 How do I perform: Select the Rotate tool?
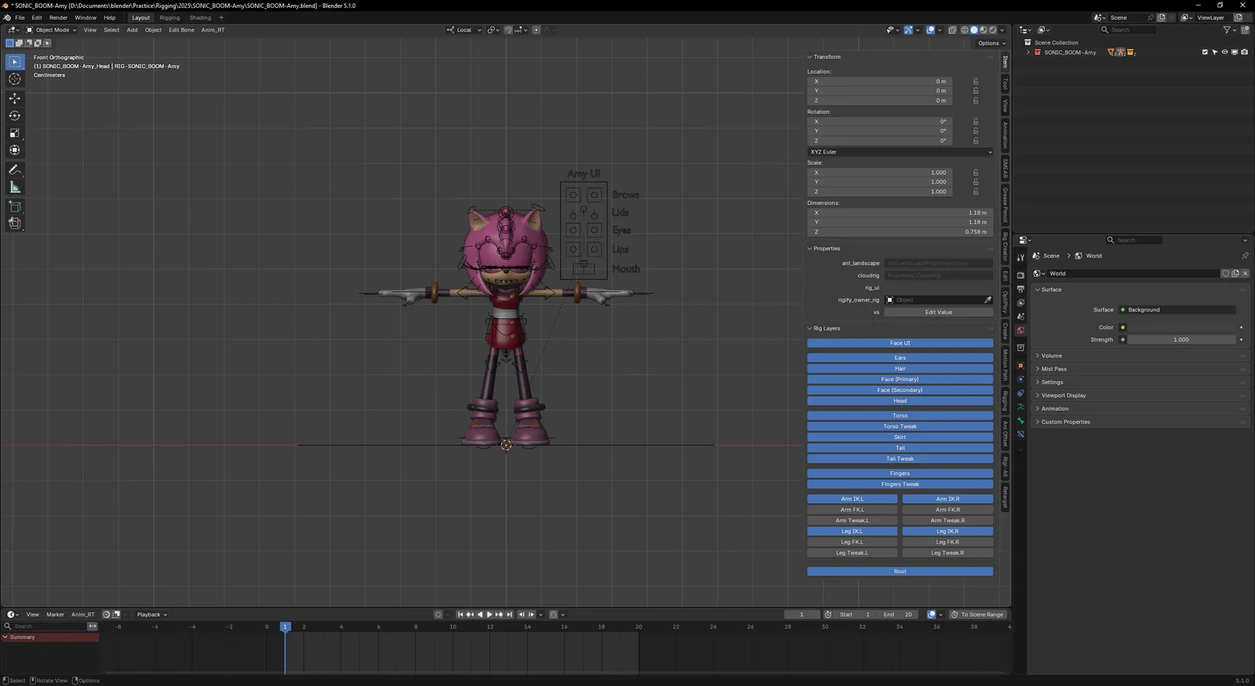[15, 115]
